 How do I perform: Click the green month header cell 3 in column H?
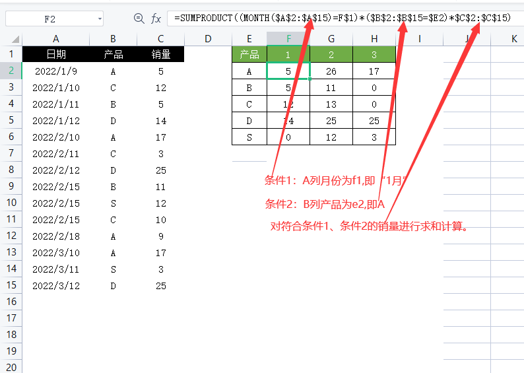(x=374, y=54)
